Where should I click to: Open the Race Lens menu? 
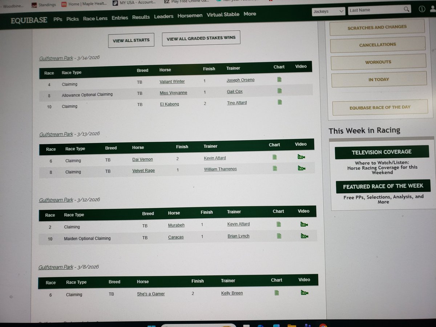tap(95, 18)
